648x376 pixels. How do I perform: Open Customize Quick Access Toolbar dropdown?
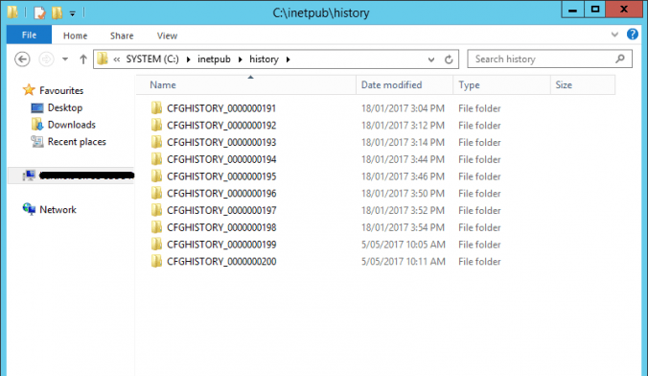click(x=72, y=13)
